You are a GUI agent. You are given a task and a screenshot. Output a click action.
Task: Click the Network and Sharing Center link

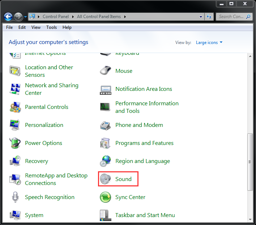coord(52,89)
